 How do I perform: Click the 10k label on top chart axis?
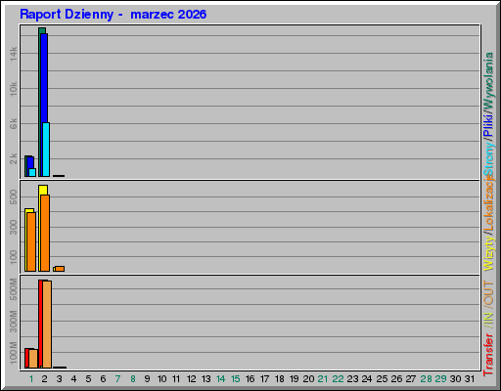point(13,89)
